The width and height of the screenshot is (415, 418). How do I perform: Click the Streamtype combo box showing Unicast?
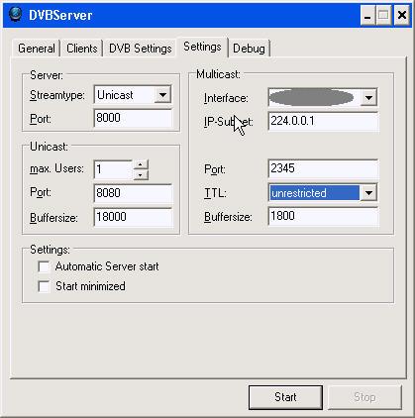(133, 95)
